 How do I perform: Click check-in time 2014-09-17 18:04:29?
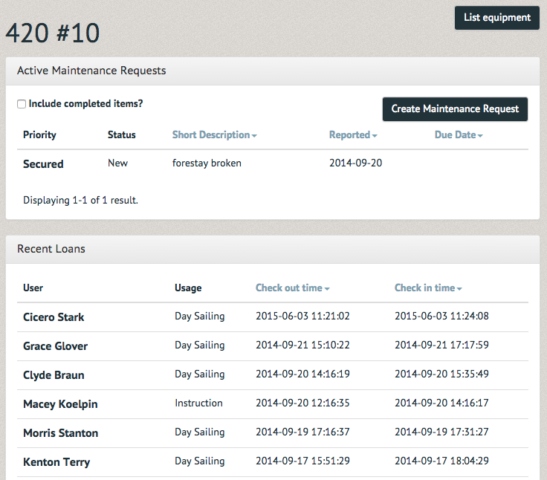441,461
